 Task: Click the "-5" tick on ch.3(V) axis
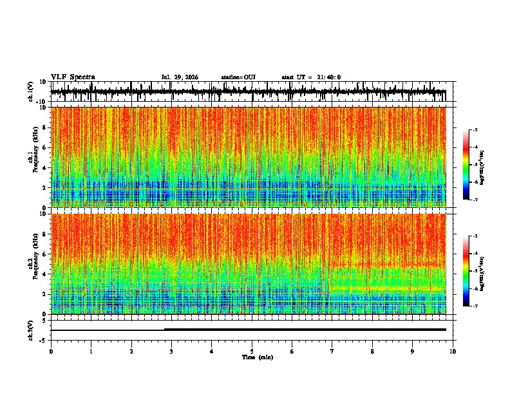[43, 341]
